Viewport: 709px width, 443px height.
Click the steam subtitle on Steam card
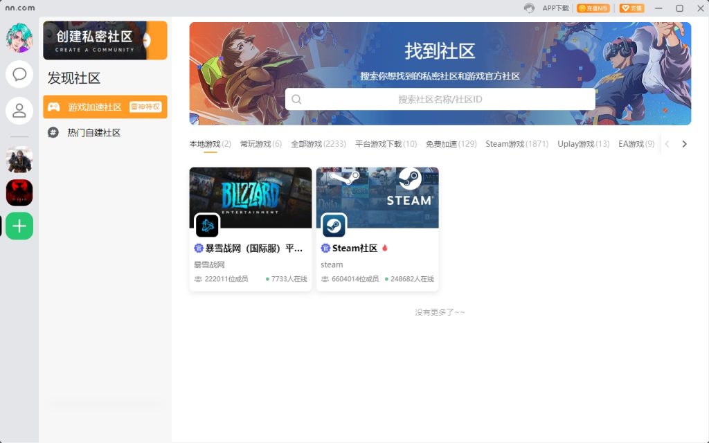pos(332,265)
